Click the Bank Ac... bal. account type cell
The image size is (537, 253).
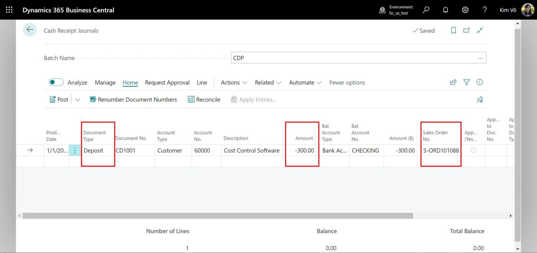[x=335, y=151]
